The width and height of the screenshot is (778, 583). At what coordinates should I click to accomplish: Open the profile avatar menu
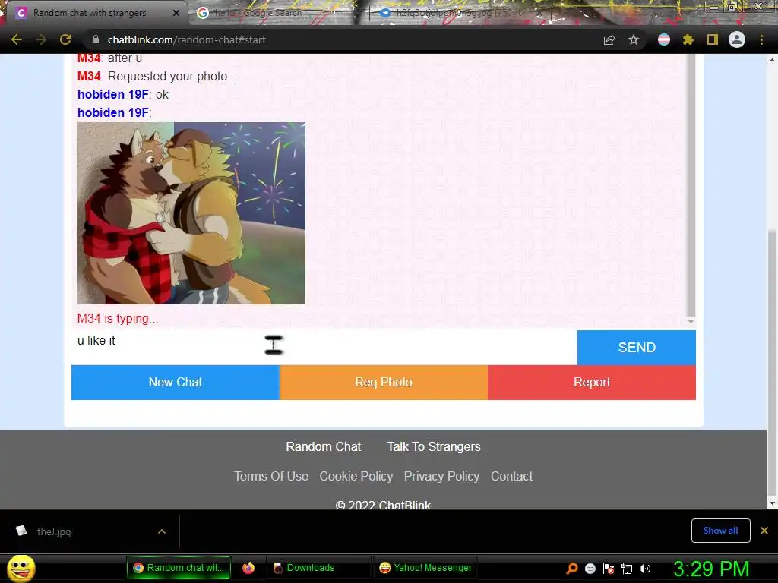click(737, 39)
